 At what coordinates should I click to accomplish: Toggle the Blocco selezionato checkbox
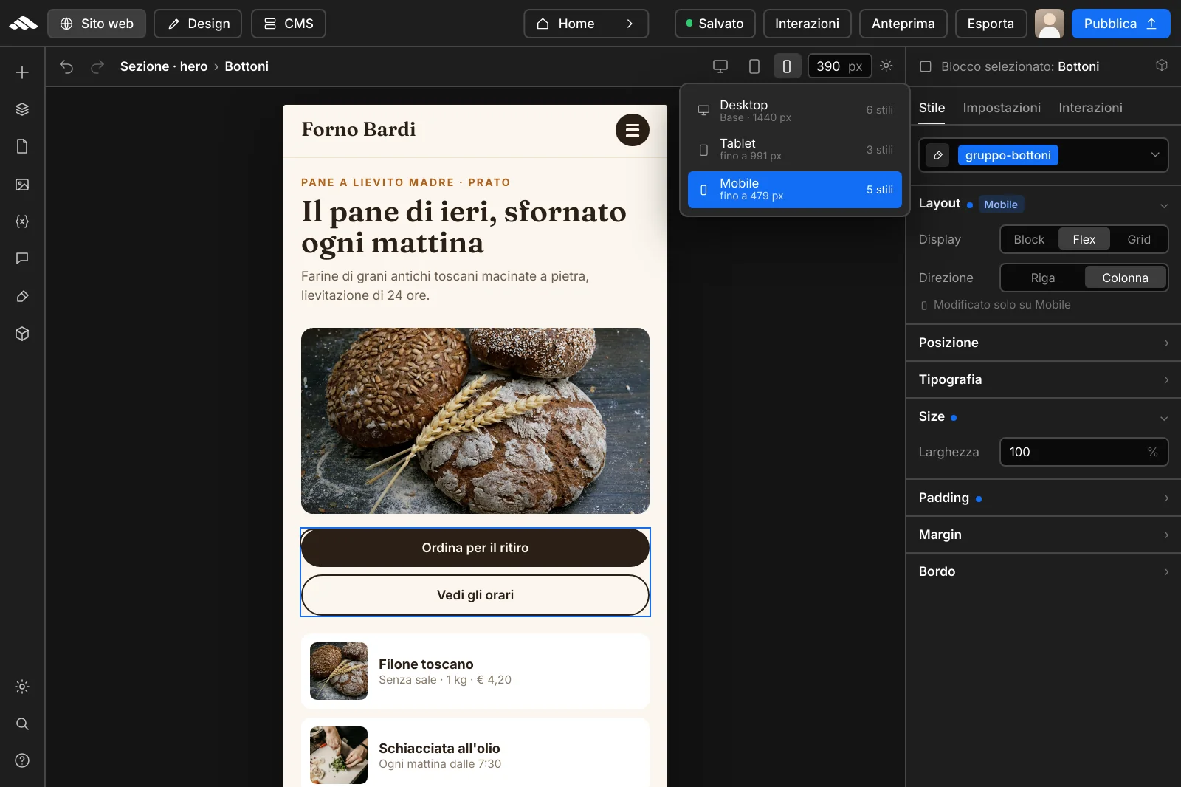tap(925, 66)
